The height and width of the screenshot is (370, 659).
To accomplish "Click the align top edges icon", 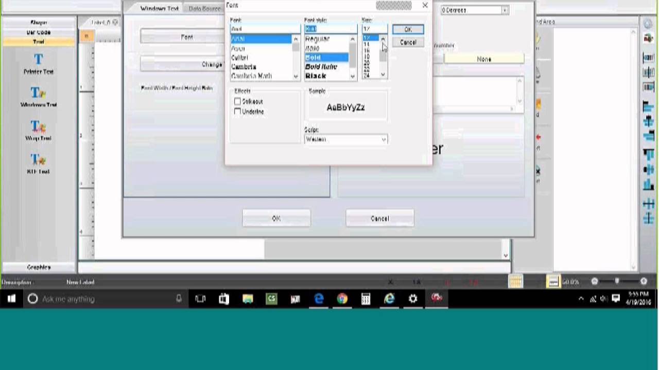I will 648,155.
